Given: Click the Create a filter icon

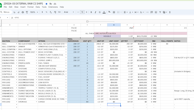Looking at the screenshot, I should click(160, 12).
